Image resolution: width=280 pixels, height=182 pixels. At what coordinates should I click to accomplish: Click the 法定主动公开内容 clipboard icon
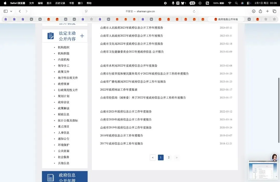[x=51, y=36]
